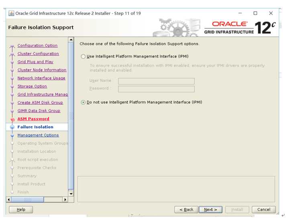Screen dimensions: 286x219
Task: Click the ASM Password red step marker
Action: click(12, 119)
